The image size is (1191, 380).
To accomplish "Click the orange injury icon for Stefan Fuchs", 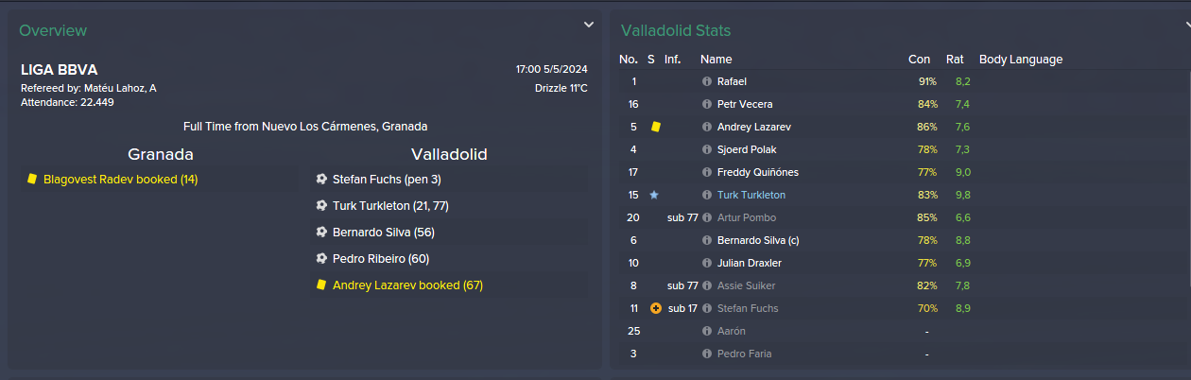I will (656, 308).
